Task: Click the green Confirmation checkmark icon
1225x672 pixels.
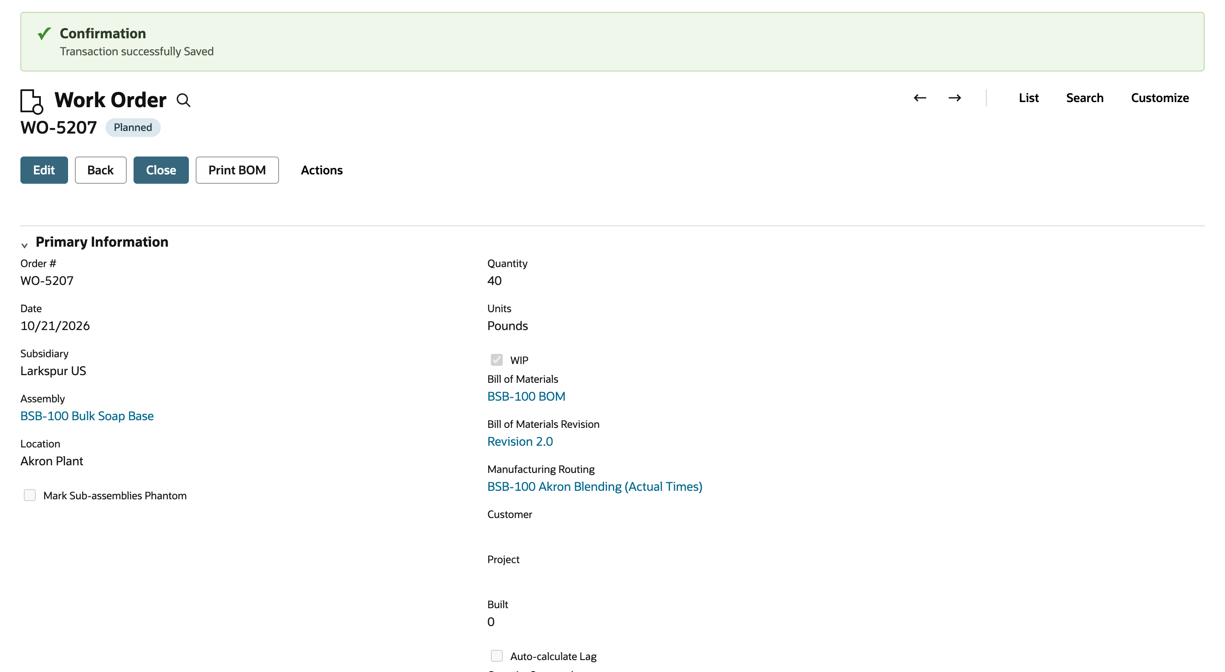Action: coord(44,34)
